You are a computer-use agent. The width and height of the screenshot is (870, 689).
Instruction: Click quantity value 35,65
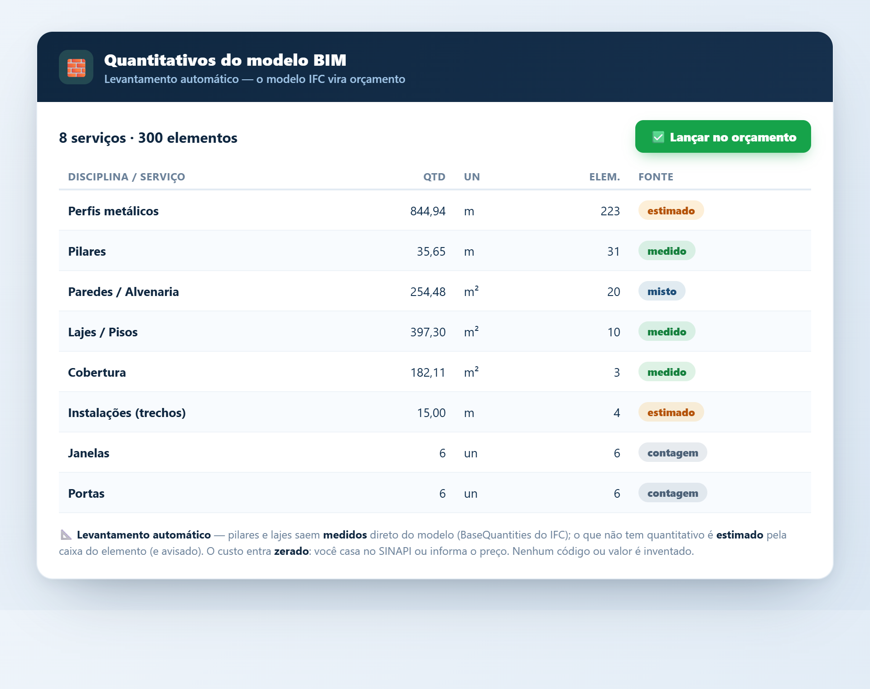click(431, 252)
